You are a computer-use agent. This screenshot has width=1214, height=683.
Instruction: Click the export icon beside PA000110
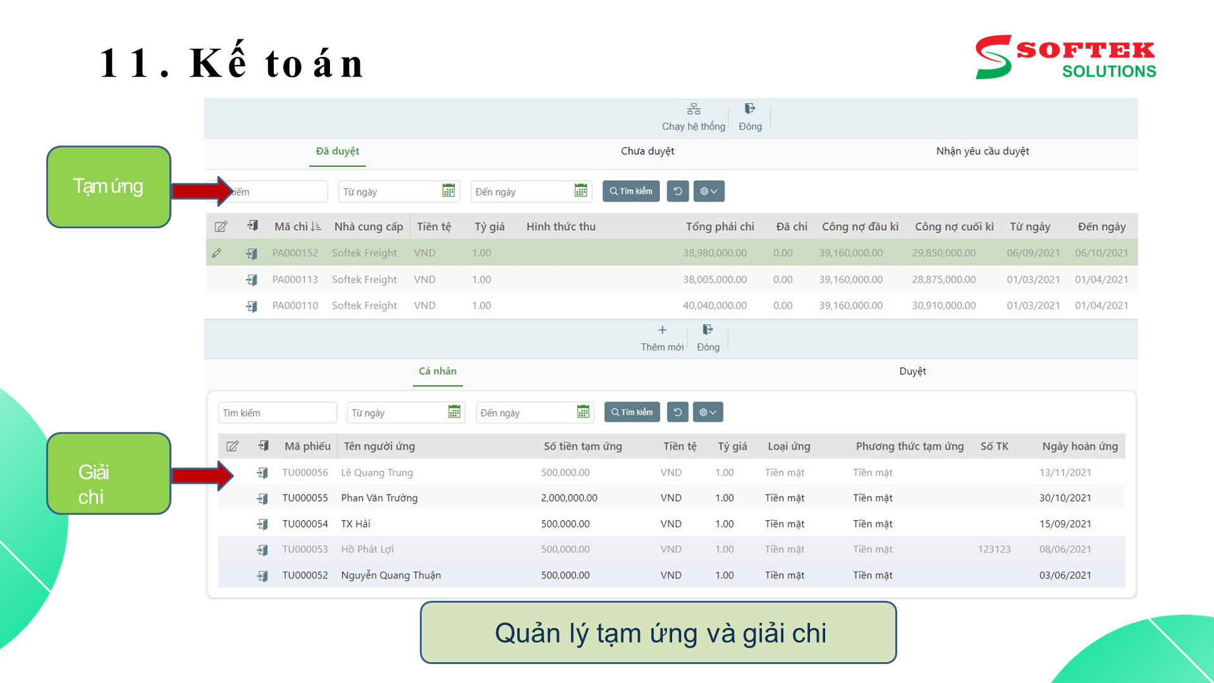[252, 305]
